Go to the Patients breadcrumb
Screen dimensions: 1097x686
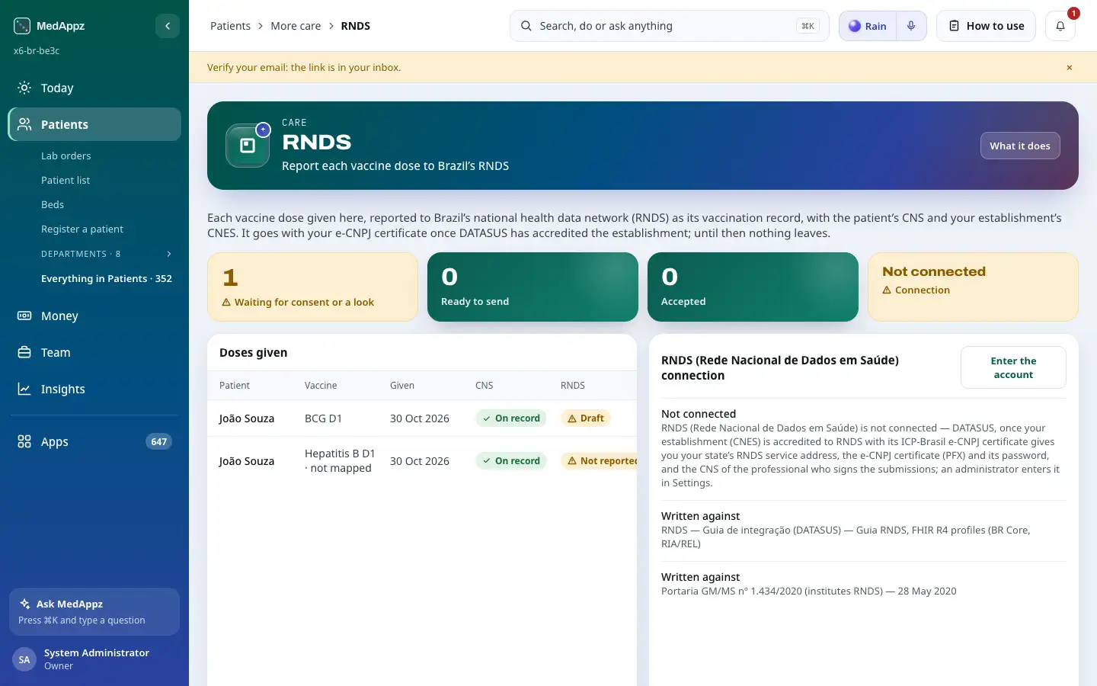[x=230, y=26]
